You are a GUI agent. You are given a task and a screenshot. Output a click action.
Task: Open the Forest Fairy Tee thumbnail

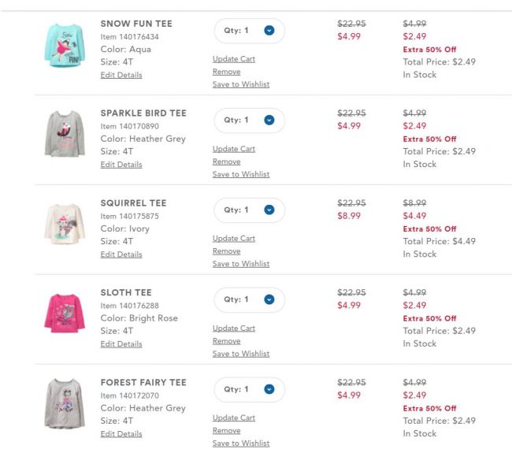click(64, 403)
